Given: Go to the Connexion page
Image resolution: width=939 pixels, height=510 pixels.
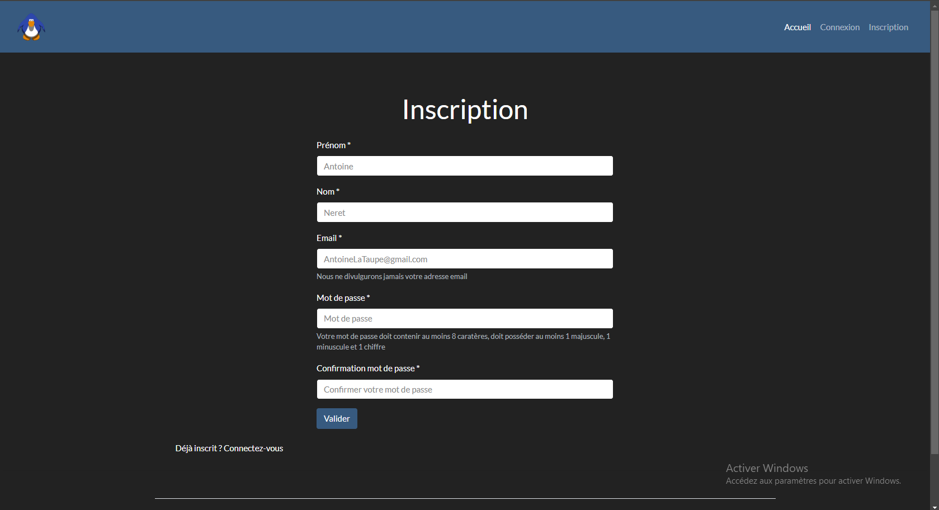Looking at the screenshot, I should tap(839, 27).
